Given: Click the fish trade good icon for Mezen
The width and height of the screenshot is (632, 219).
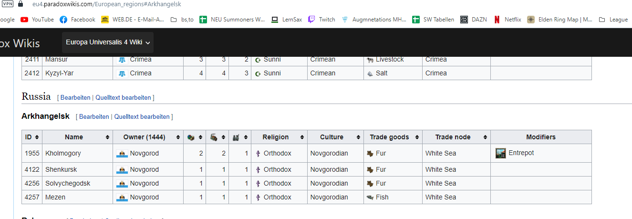Looking at the screenshot, I should (x=370, y=197).
